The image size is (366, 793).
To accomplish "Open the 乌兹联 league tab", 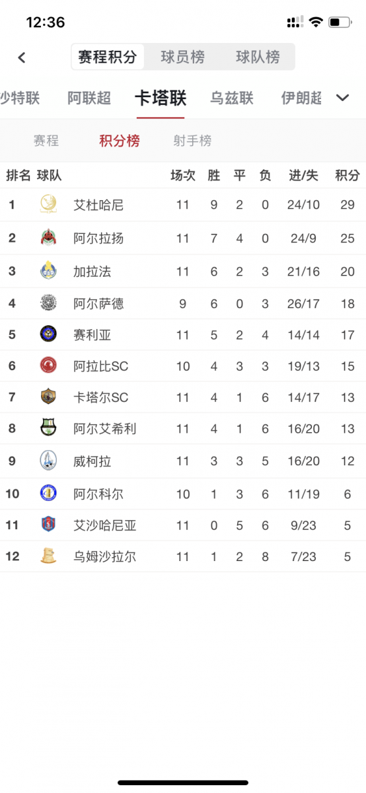I will tap(232, 98).
